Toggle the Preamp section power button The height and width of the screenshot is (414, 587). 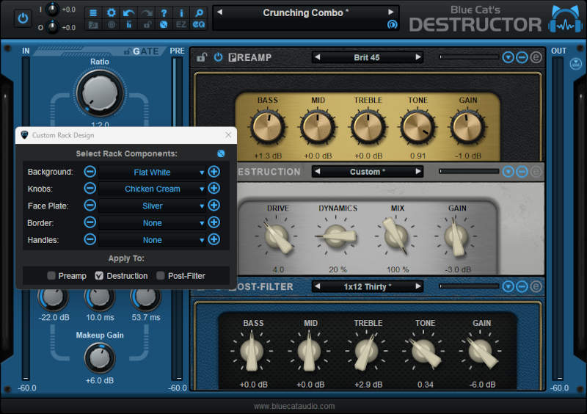[x=218, y=57]
